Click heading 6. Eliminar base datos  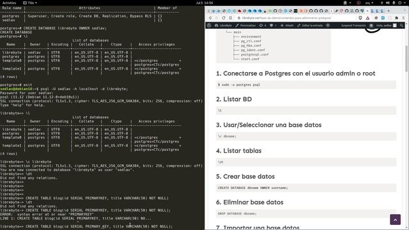tap(250, 202)
